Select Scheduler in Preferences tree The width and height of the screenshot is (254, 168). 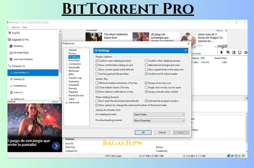[74, 85]
